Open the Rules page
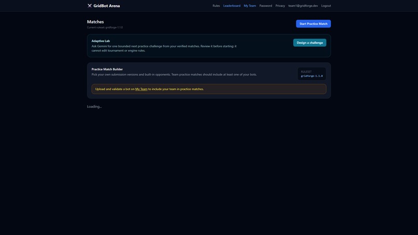Image resolution: width=418 pixels, height=235 pixels. click(x=216, y=6)
